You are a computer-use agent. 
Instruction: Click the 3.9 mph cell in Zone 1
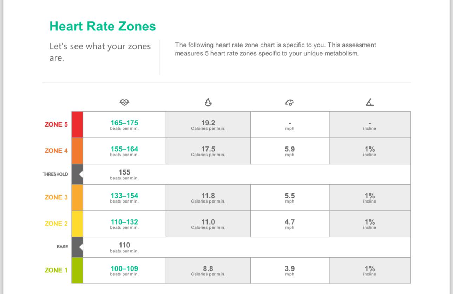point(290,271)
